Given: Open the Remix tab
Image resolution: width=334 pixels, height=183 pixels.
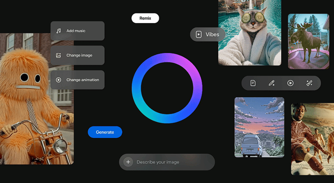Looking at the screenshot, I should click(x=145, y=18).
